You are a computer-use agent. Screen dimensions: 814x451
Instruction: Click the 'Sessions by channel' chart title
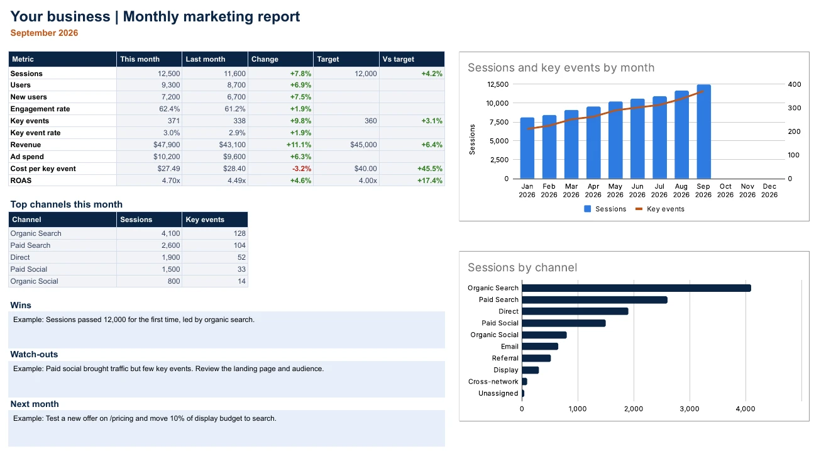(522, 268)
